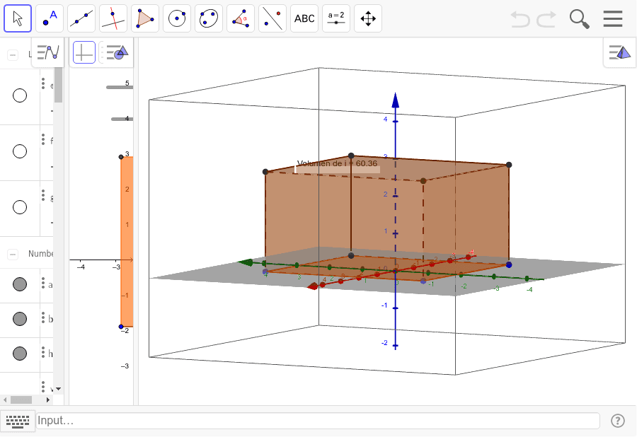Click the green y-axis arrowhead
This screenshot has height=437, width=637.
246,262
